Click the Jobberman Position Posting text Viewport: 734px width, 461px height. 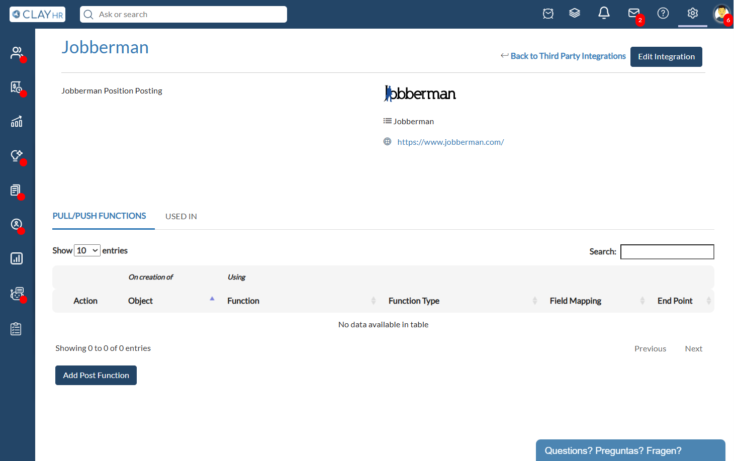pyautogui.click(x=112, y=91)
